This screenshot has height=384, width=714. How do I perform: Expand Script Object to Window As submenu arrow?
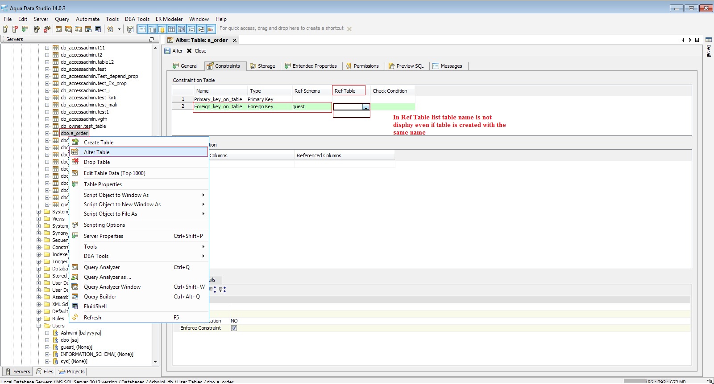point(203,195)
